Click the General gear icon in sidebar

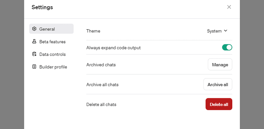(34, 29)
